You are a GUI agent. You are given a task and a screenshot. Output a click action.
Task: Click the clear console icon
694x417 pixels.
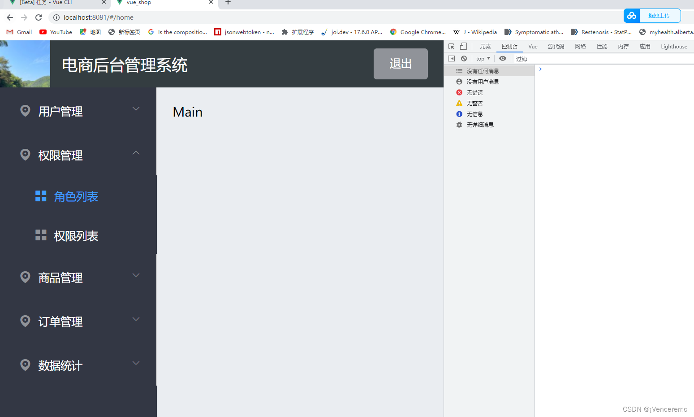click(464, 58)
